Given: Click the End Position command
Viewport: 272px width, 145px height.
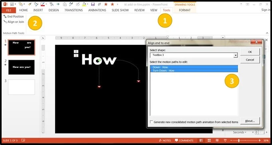Looking at the screenshot, I should (x=14, y=16).
